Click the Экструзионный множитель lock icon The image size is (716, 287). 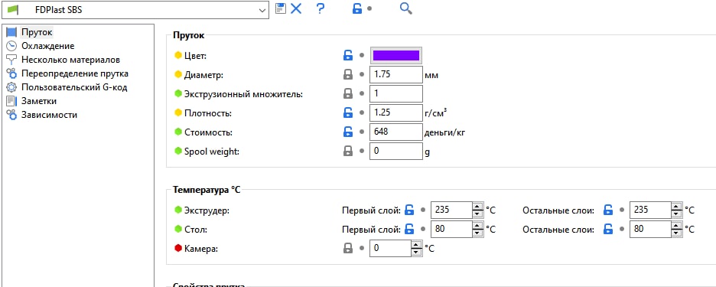348,93
